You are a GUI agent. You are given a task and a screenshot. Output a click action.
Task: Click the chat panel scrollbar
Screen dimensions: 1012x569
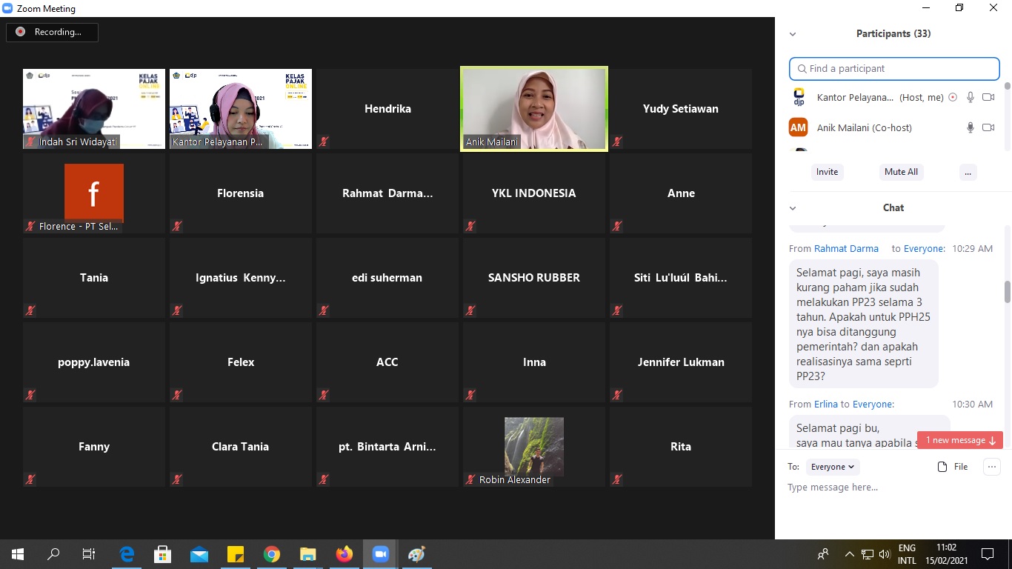1007,292
